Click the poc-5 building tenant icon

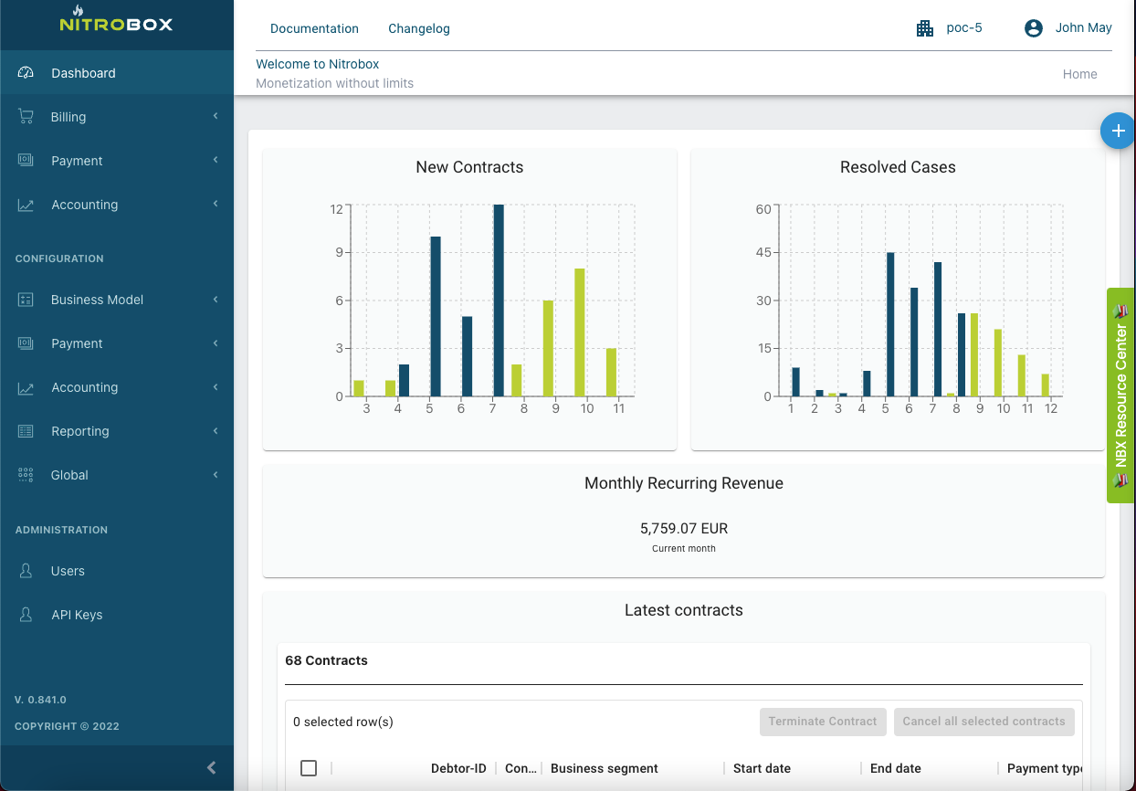[925, 28]
